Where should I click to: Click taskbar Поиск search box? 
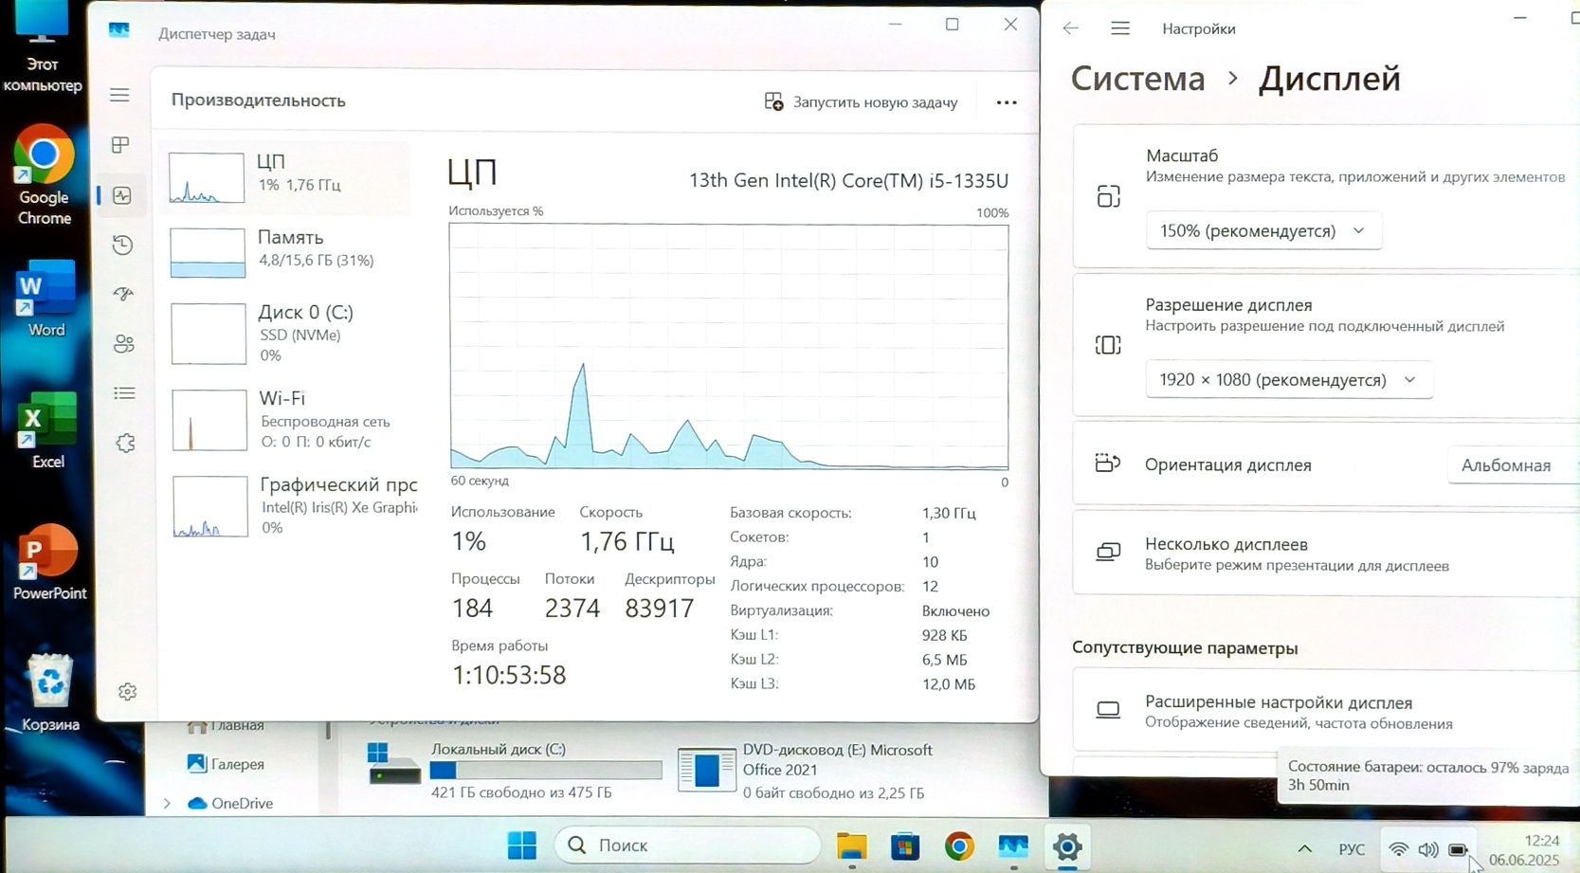tap(686, 845)
